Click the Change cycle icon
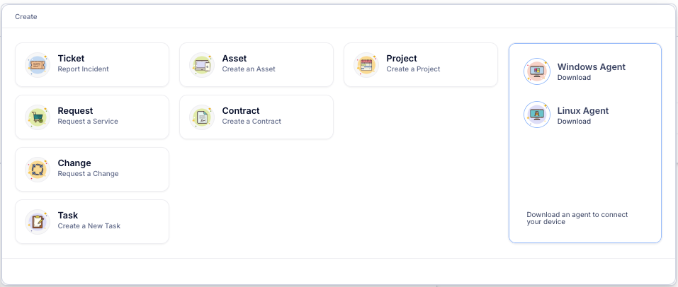678x287 pixels. 37,170
